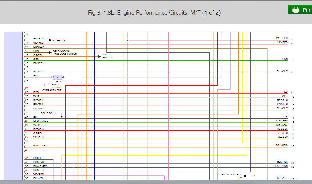Click the 'G104' text label
The width and height of the screenshot is (312, 184).
coord(59,81)
